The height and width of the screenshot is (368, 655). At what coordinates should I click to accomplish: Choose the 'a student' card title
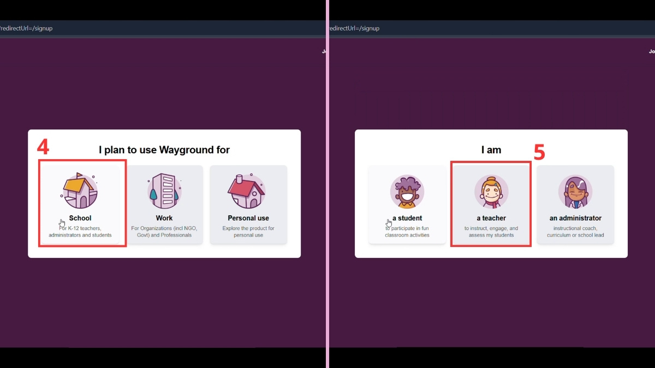tap(407, 218)
